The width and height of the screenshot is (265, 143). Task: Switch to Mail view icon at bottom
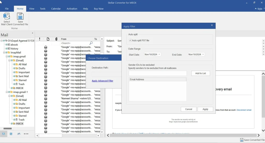tap(4, 134)
